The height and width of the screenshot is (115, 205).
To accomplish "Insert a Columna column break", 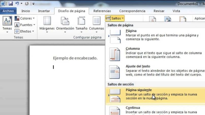I will pos(155,54).
